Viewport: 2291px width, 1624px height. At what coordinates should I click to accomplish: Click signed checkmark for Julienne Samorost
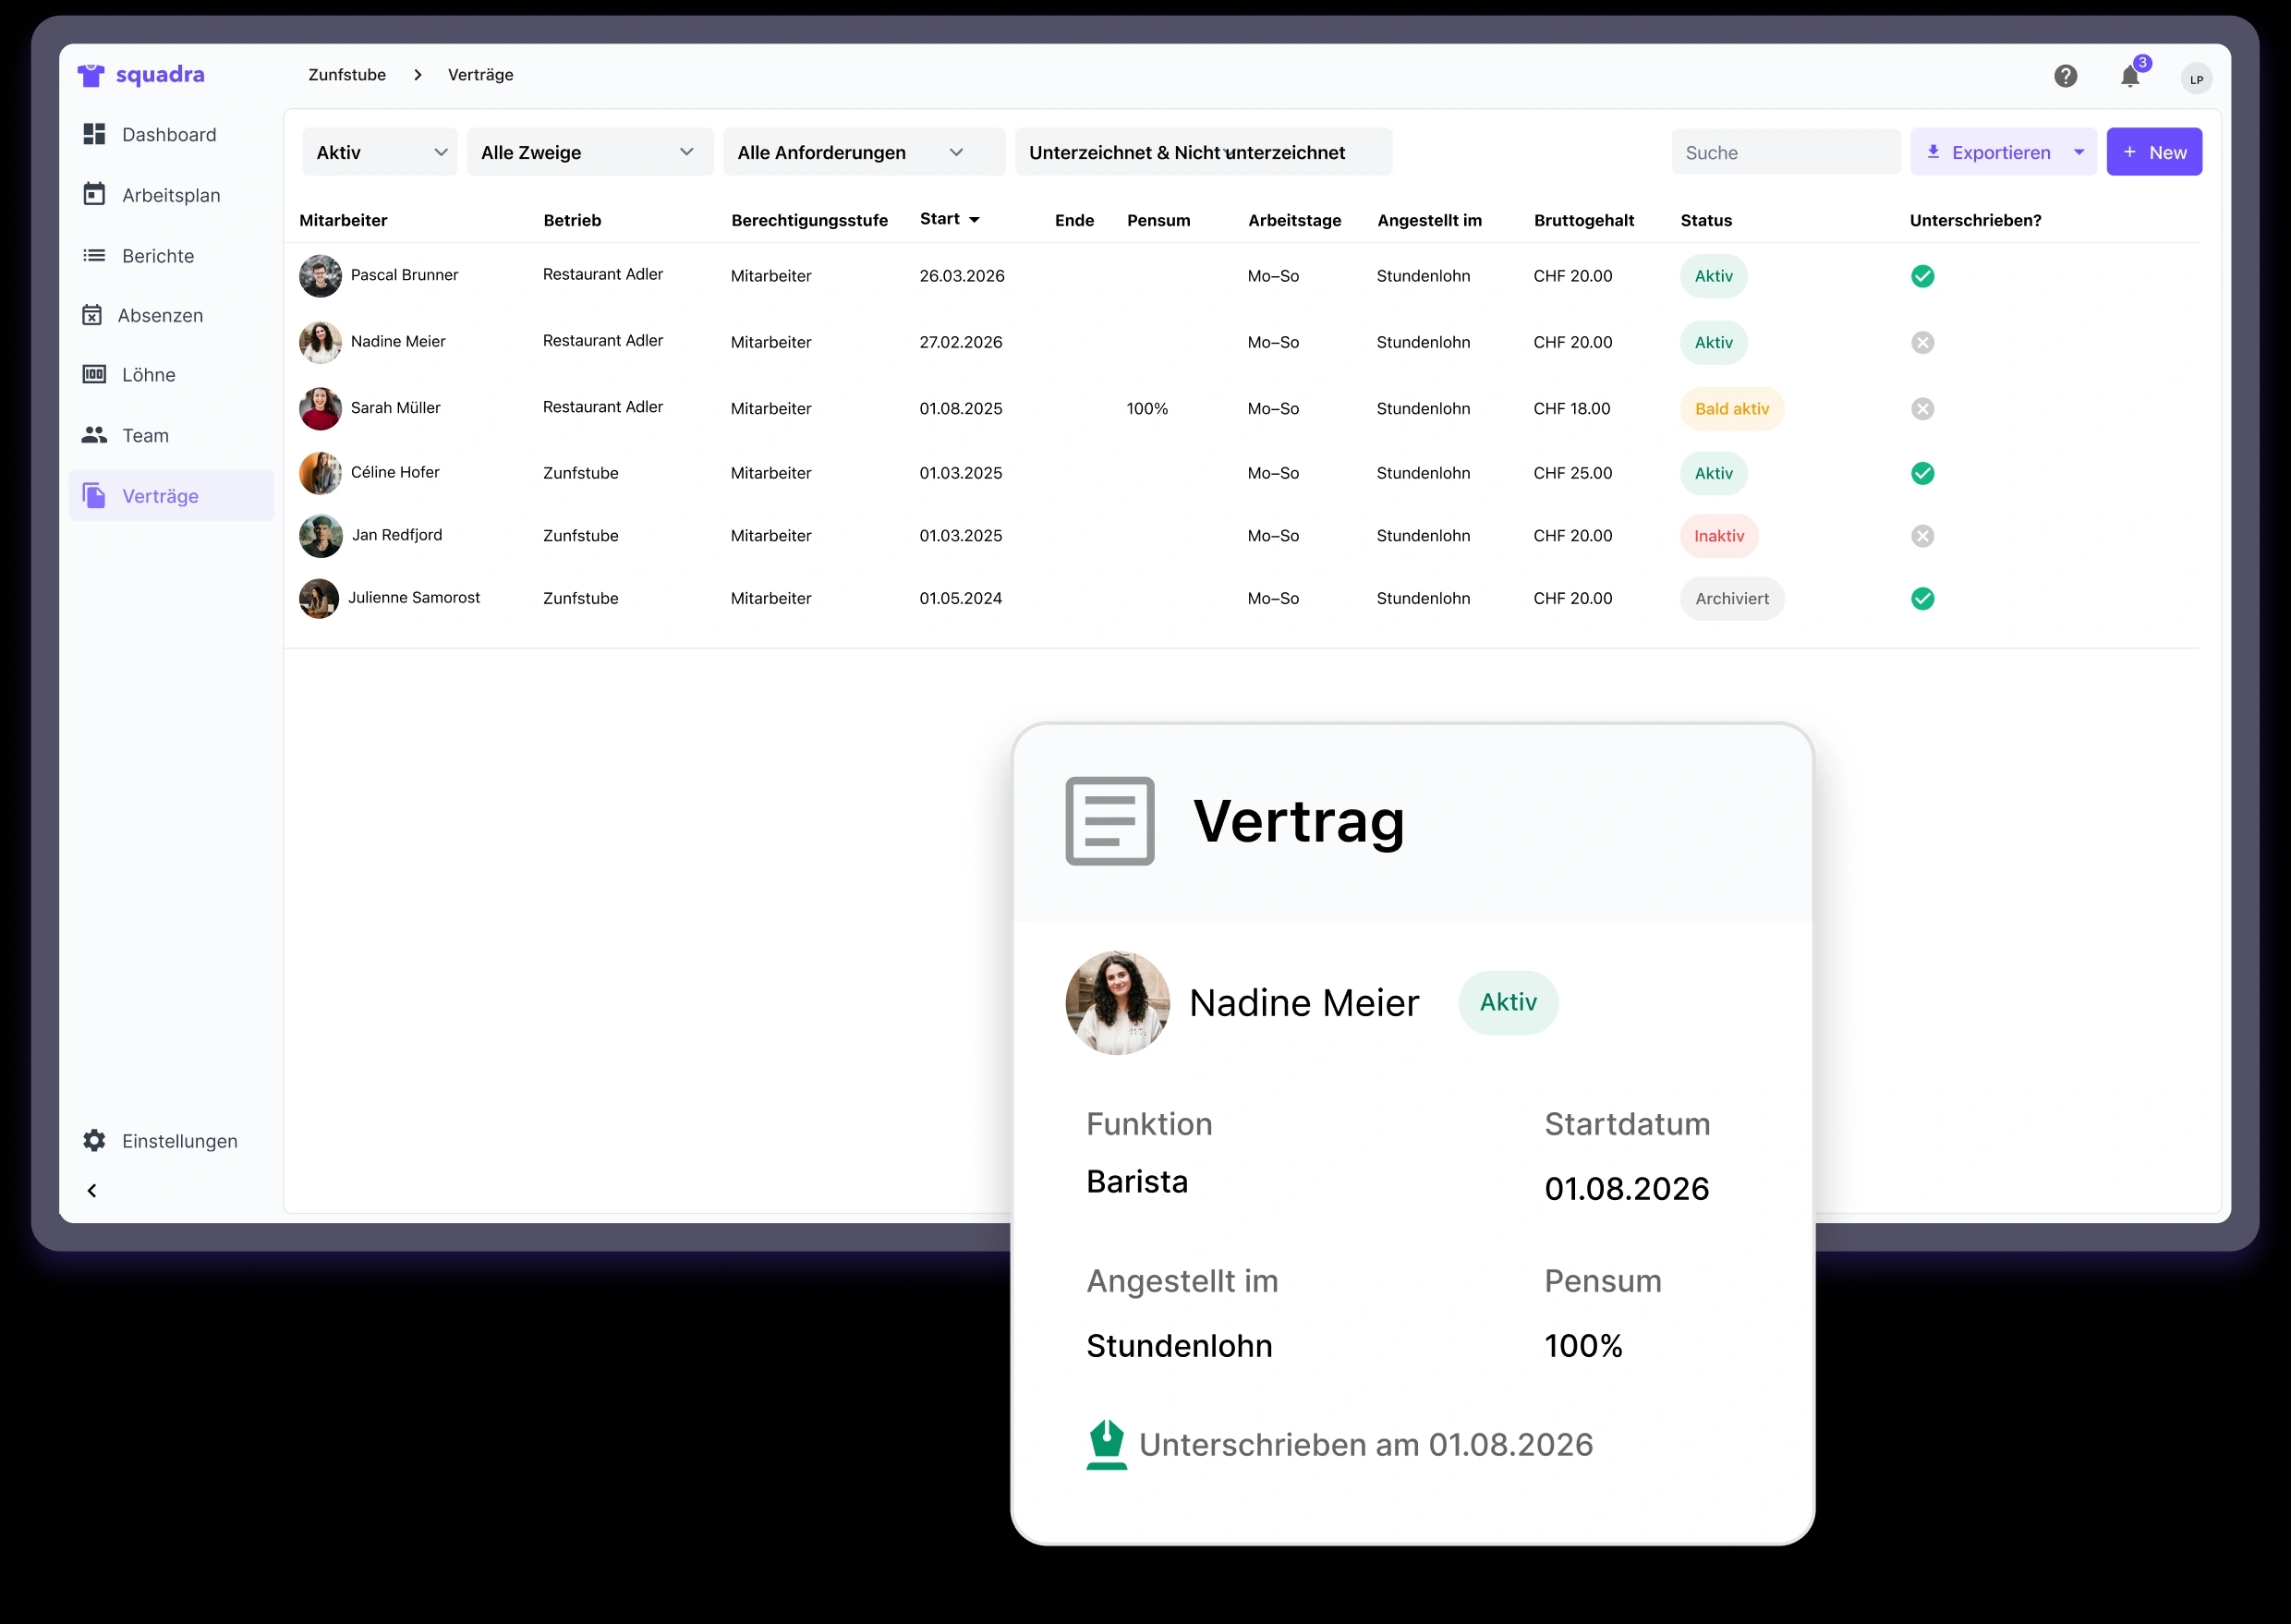pyautogui.click(x=1922, y=598)
